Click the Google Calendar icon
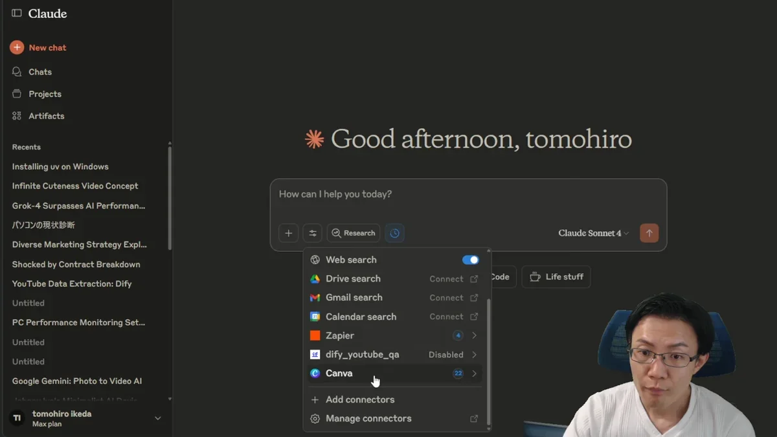Image resolution: width=777 pixels, height=437 pixels. tap(315, 317)
